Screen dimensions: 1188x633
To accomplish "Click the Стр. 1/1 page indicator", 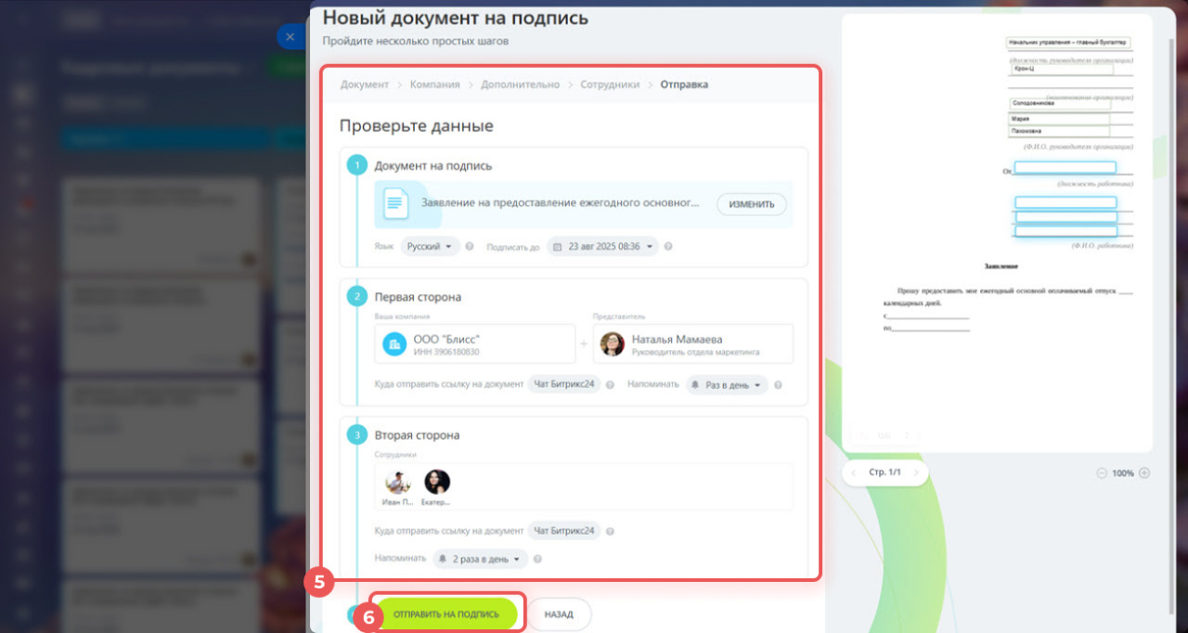I will pyautogui.click(x=885, y=473).
